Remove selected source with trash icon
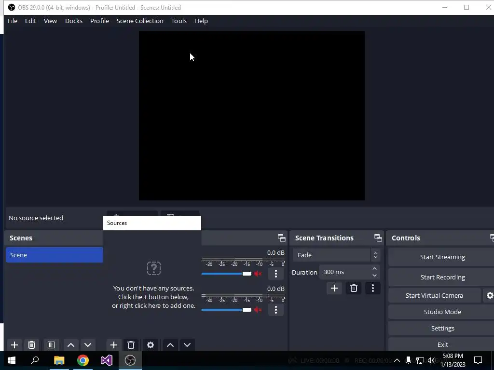The width and height of the screenshot is (494, 370). pyautogui.click(x=131, y=345)
